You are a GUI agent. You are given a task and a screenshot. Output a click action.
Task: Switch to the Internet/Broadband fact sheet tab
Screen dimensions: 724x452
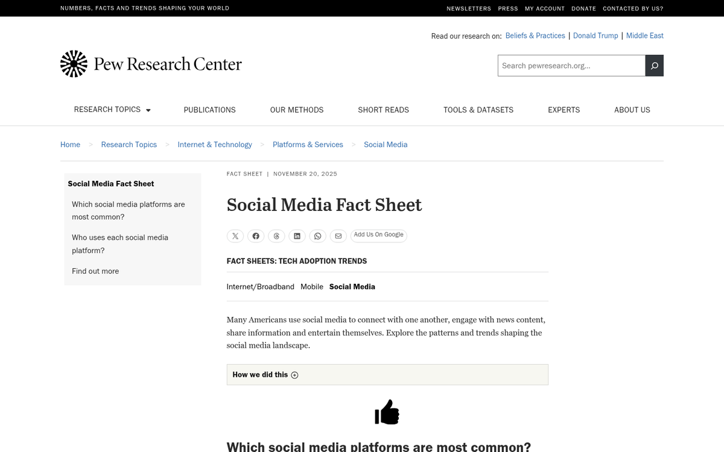pos(260,287)
